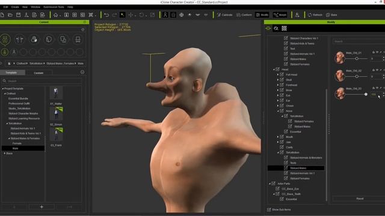Expand the Base tree node
Viewport: 385px width, 216px height.
coord(5,154)
